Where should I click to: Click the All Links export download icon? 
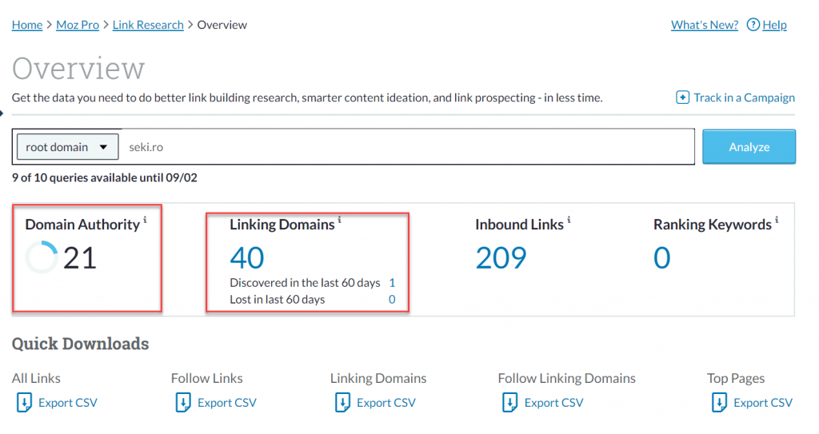(23, 402)
